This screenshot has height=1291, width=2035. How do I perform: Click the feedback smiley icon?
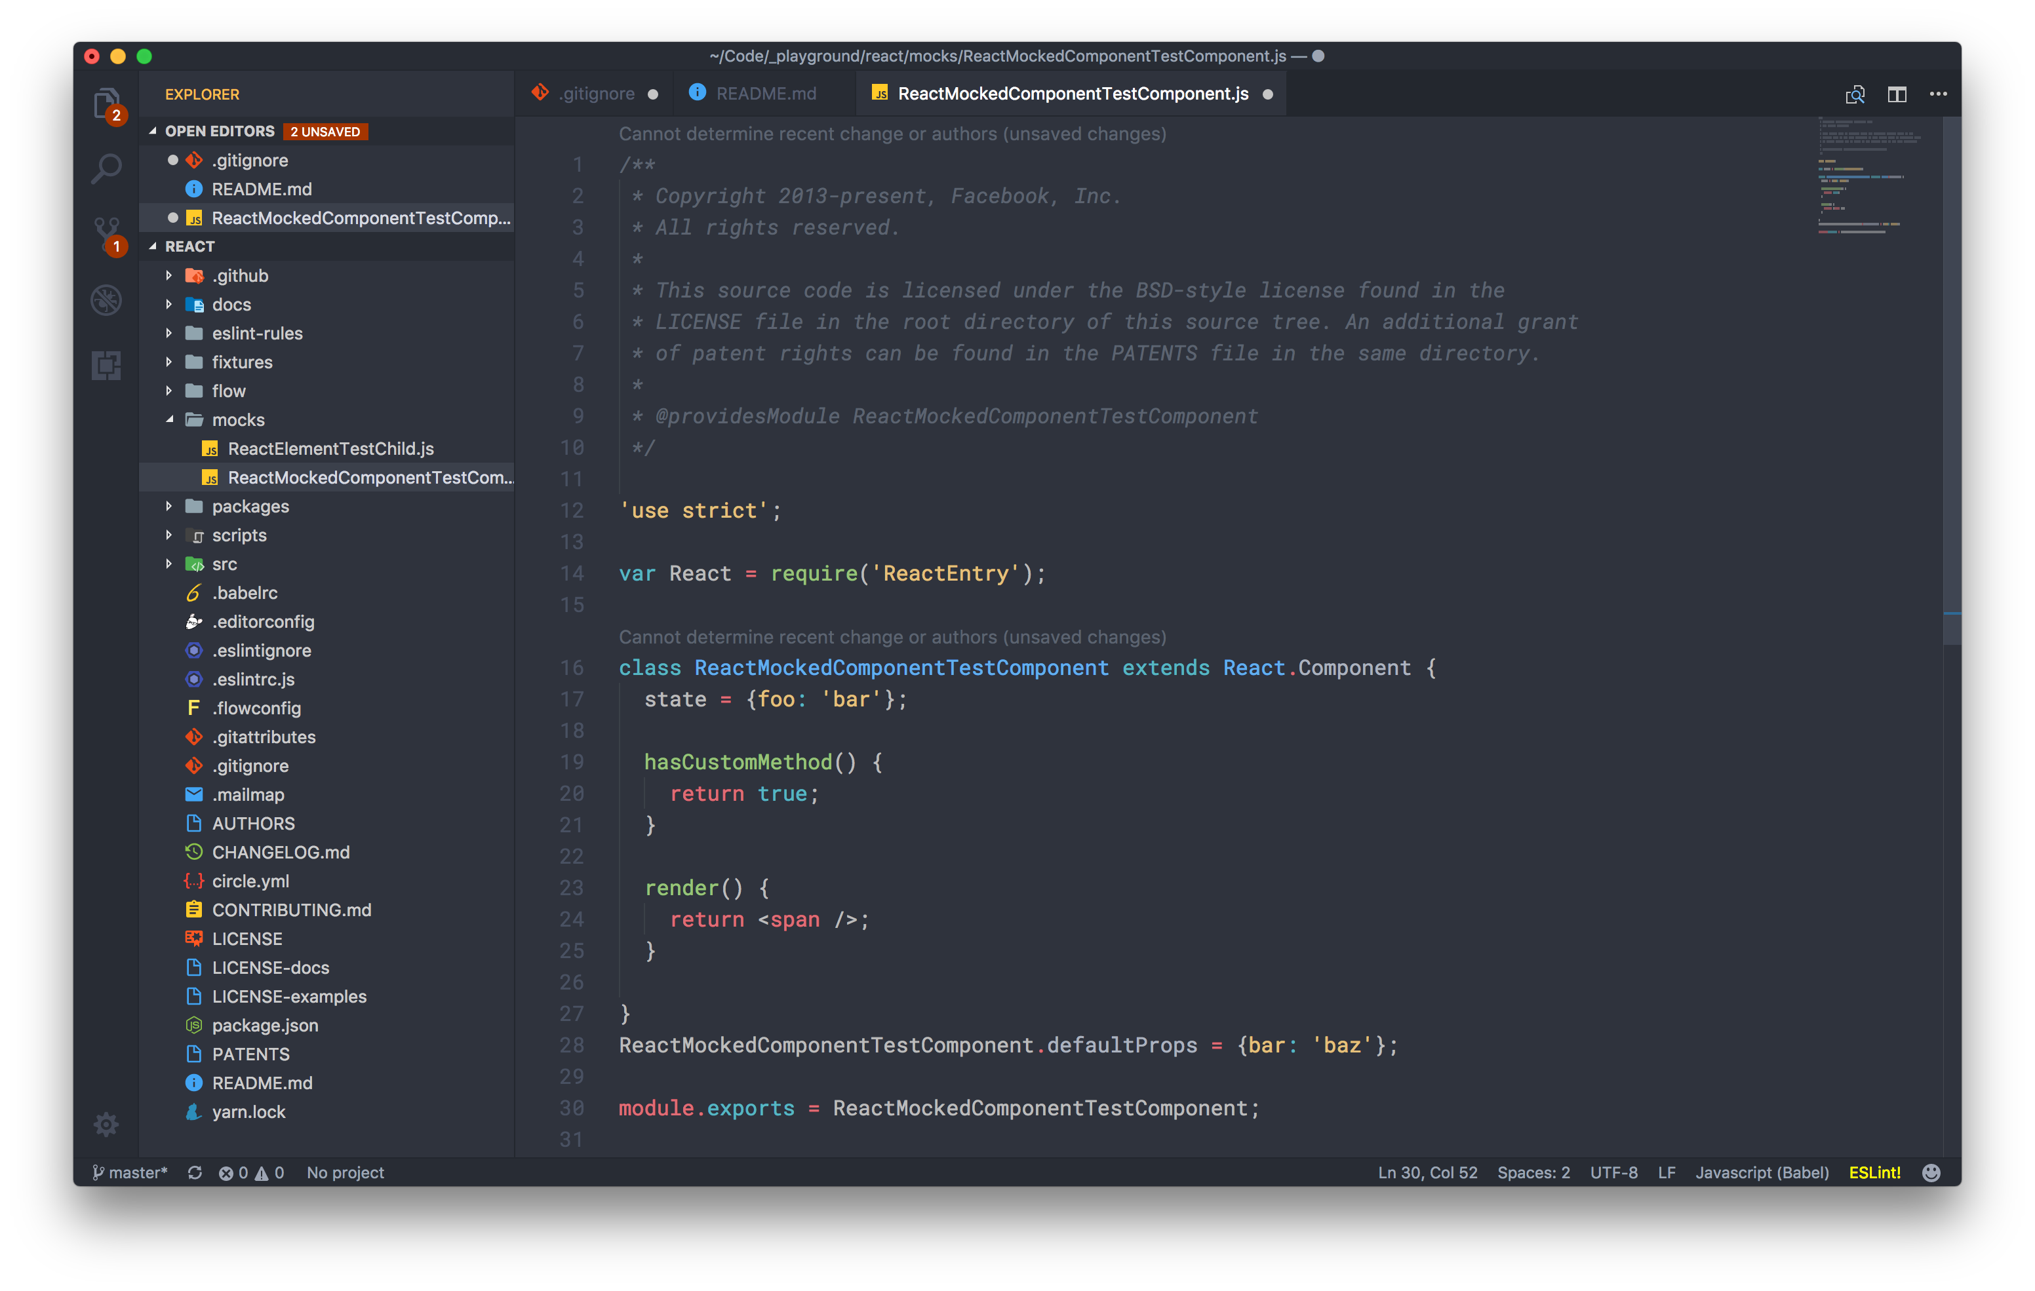click(x=1931, y=1173)
